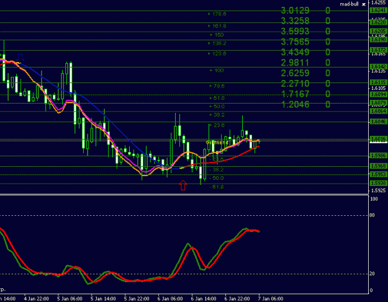Screen dimensions: 388x302
Task: Select the red up arrow chart marker
Action: [183, 185]
